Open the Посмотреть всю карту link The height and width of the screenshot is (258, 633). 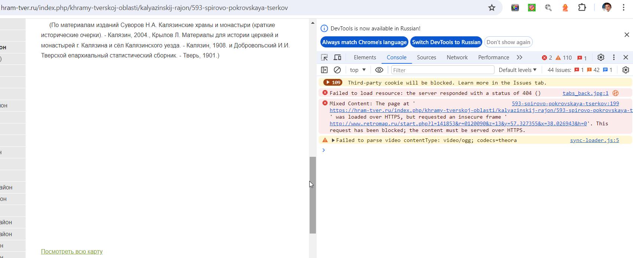point(72,252)
